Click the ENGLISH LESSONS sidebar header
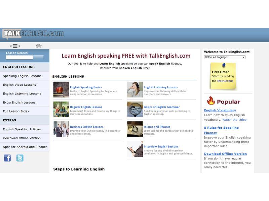269x201 pixels. [x=25, y=67]
